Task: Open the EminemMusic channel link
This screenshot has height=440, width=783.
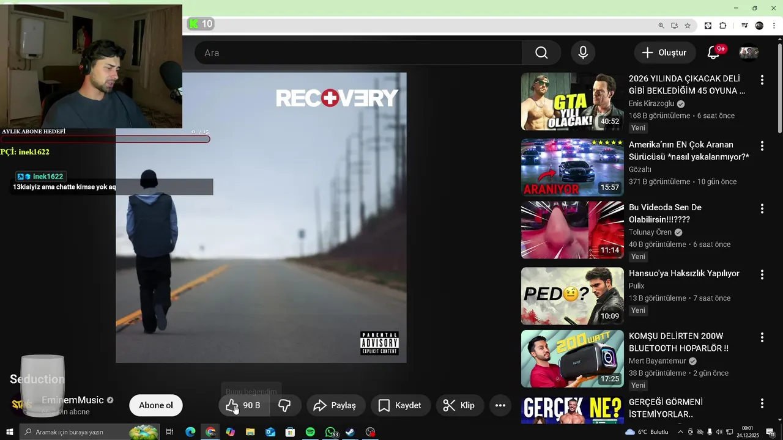Action: tap(73, 400)
